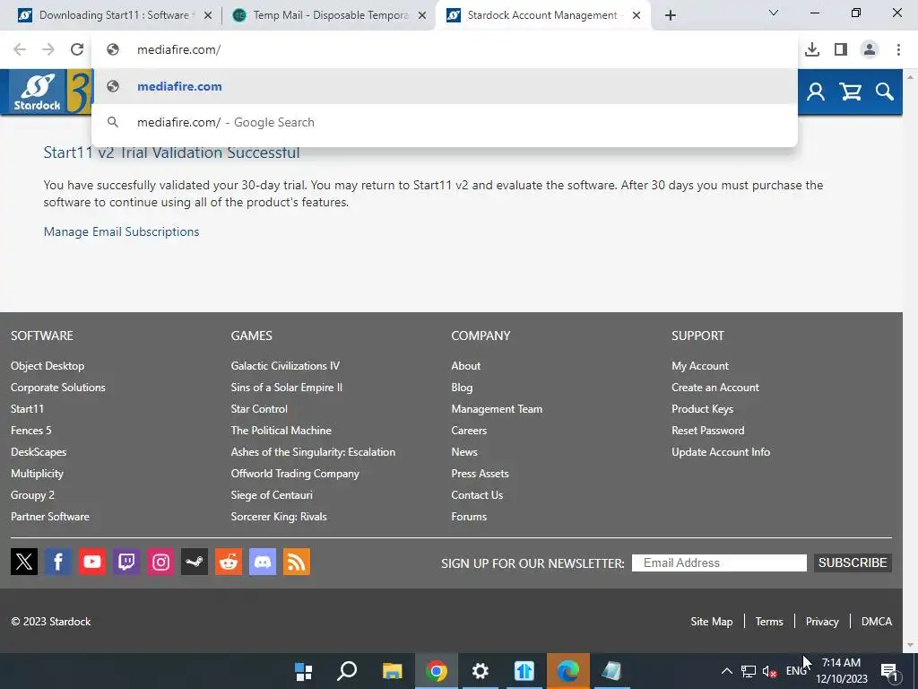Open Stardock's Twitch channel icon

click(x=126, y=562)
